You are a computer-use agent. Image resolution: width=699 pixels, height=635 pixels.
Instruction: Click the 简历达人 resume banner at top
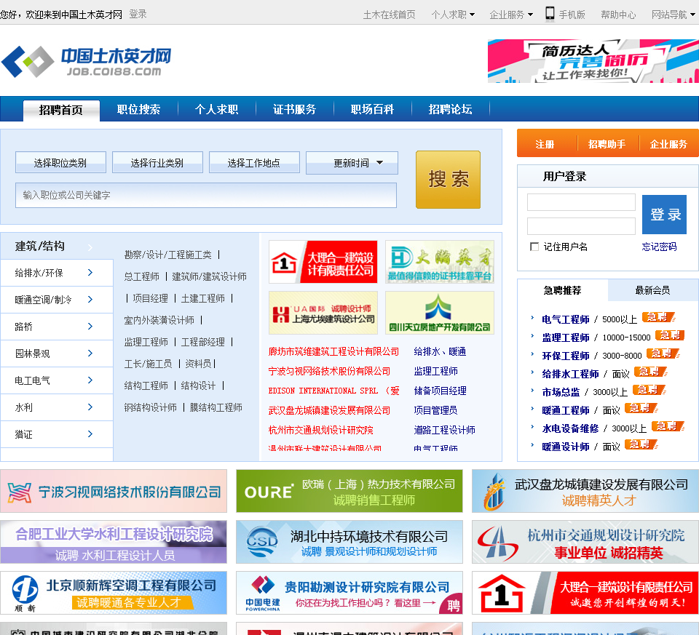coord(593,61)
